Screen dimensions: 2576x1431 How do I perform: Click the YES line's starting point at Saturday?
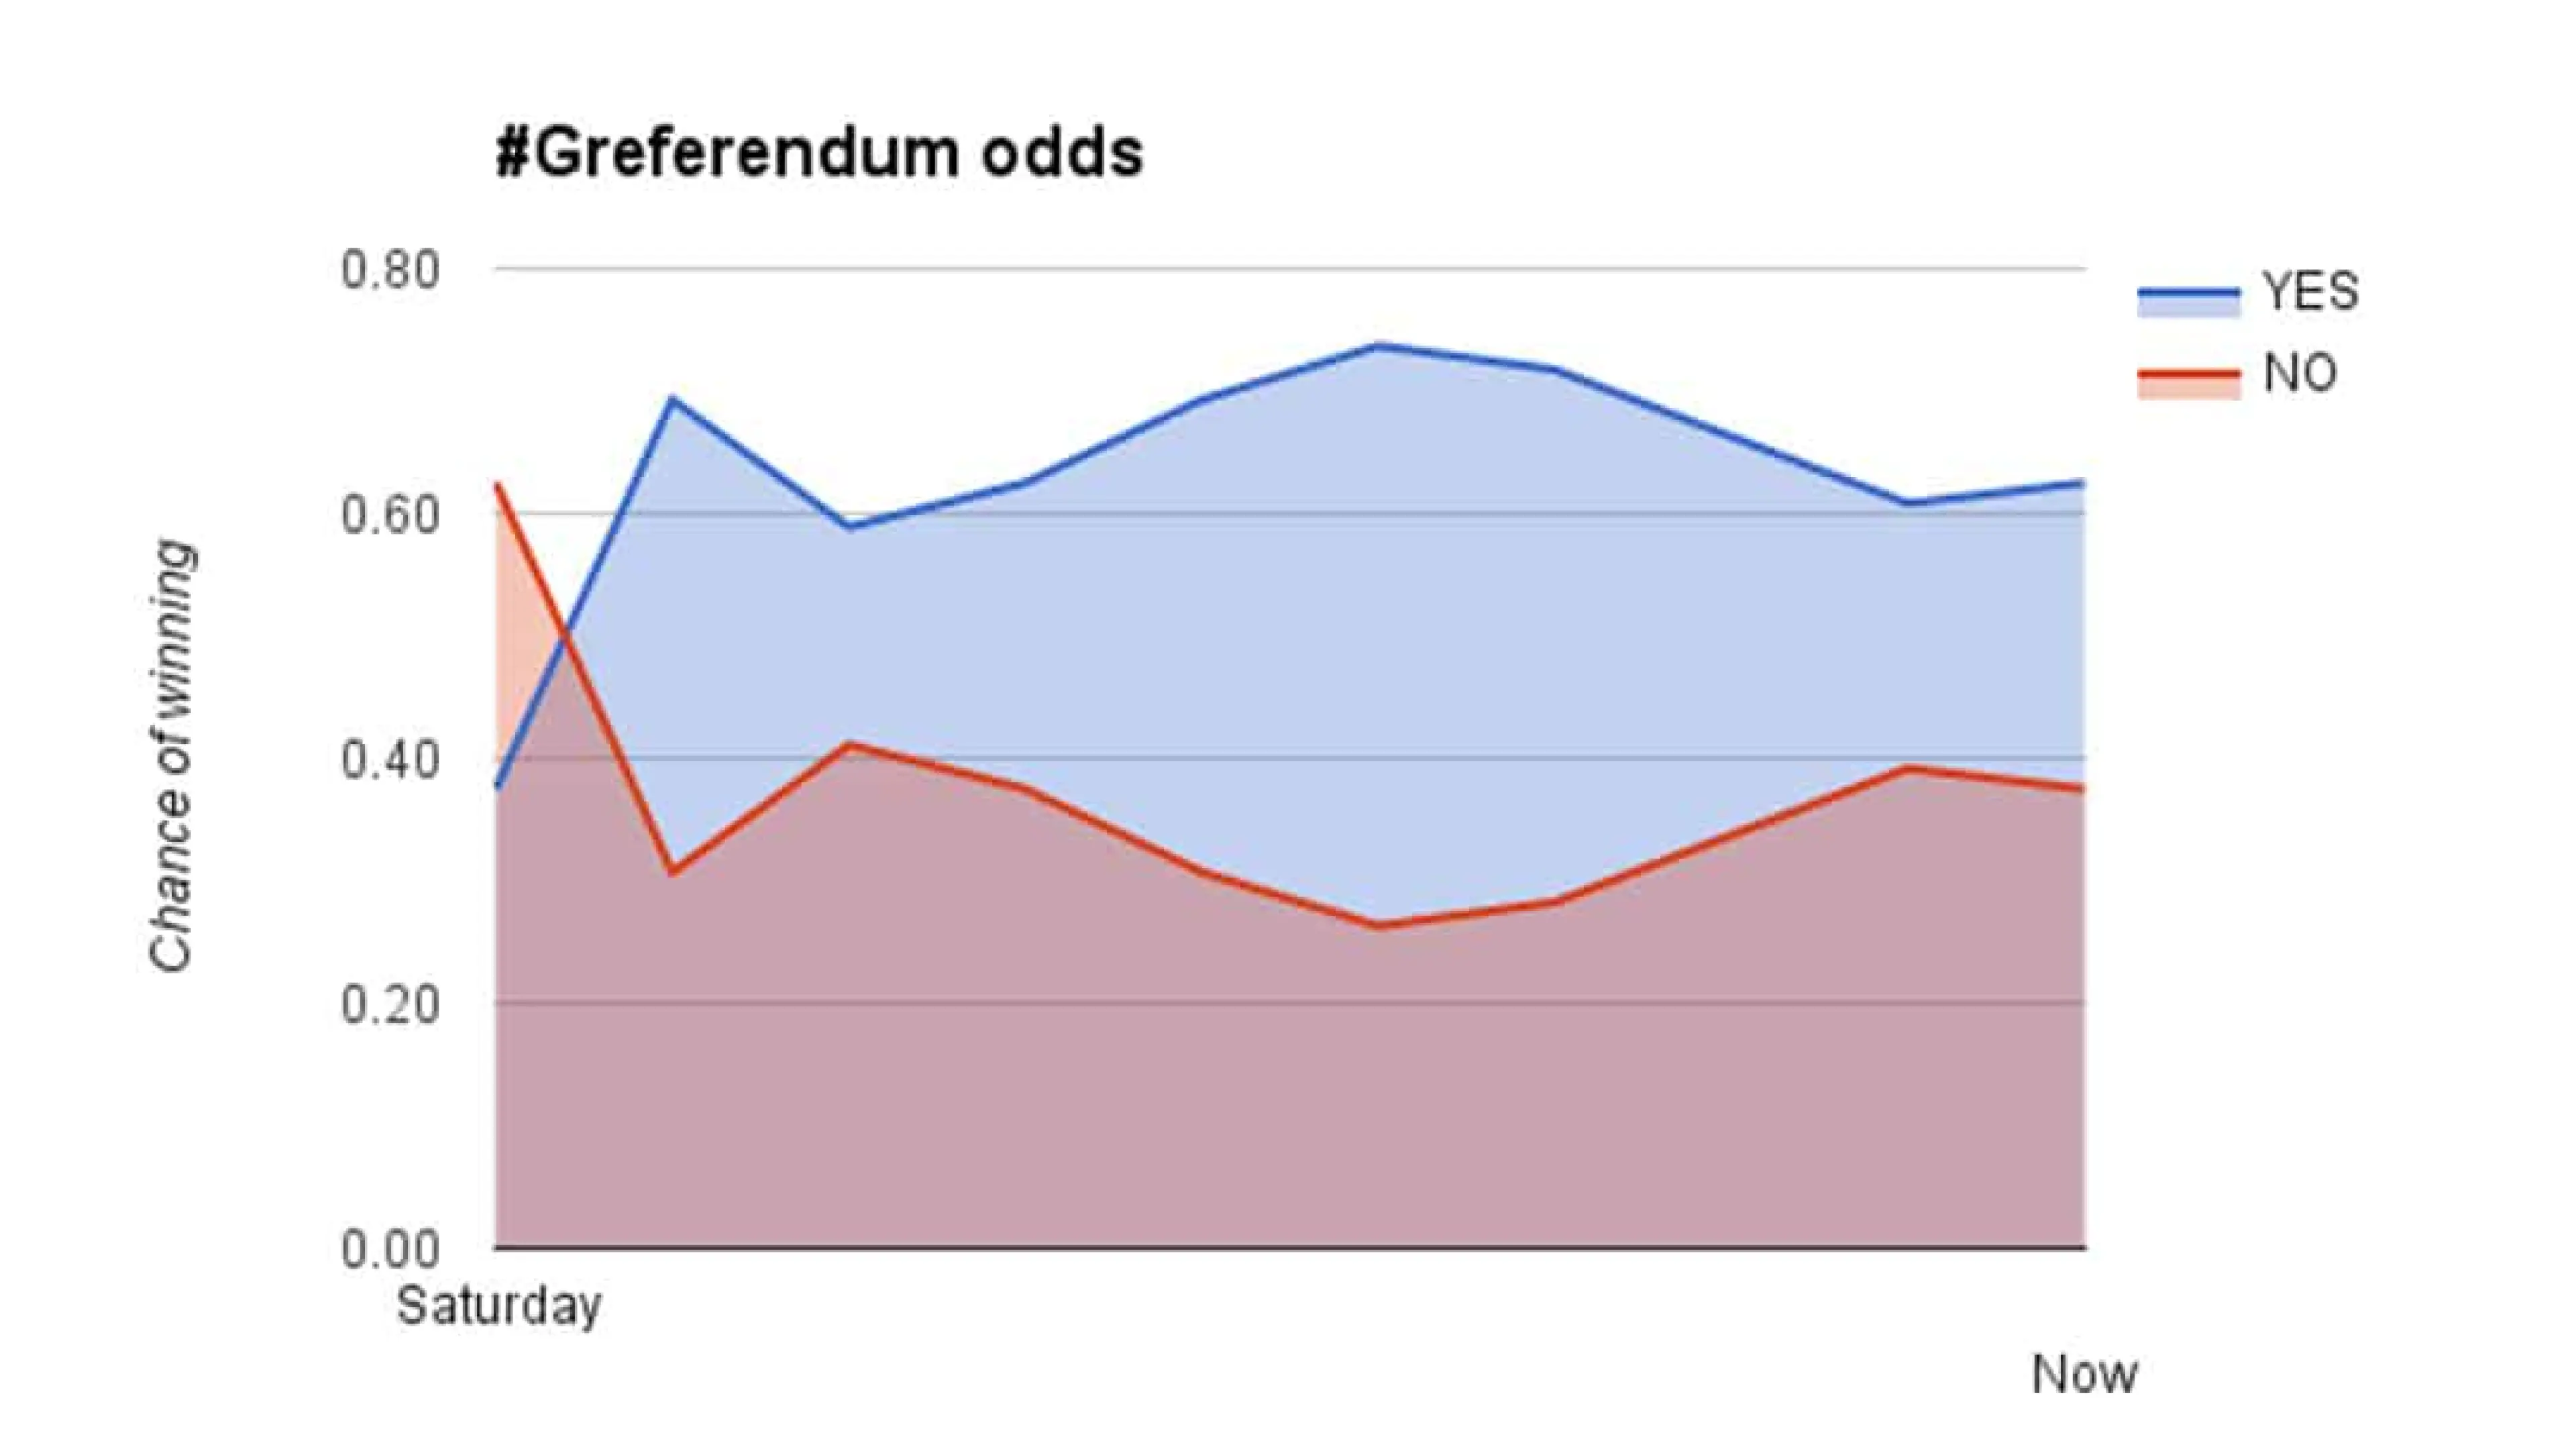497,789
